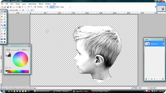Viewport: 166px width, 93px height.
Task: Open the palette management dropdown arrow
Action: (11, 68)
